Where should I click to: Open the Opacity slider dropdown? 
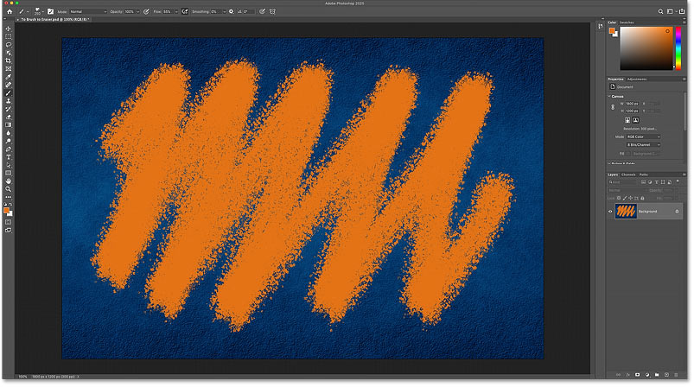tap(138, 11)
